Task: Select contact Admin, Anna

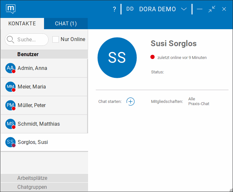Action: (44, 68)
